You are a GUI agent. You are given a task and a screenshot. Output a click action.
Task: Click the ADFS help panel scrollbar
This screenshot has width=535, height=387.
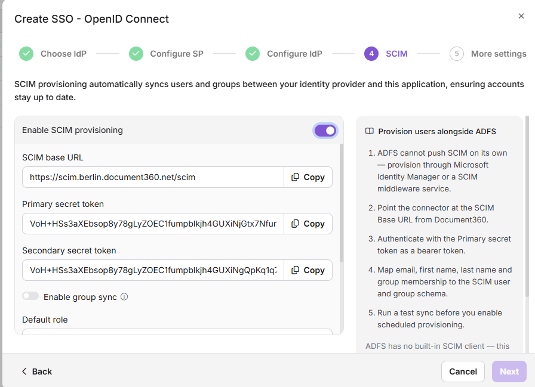click(x=527, y=206)
